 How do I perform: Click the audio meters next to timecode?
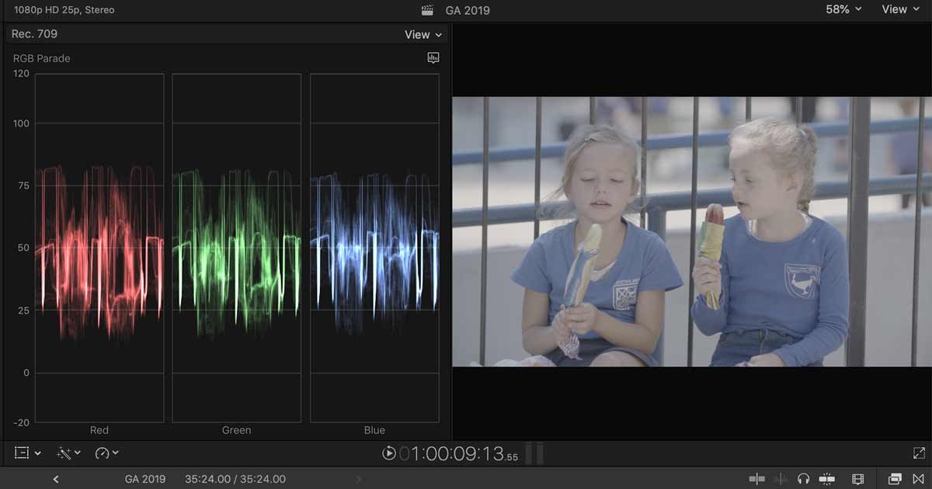[533, 453]
